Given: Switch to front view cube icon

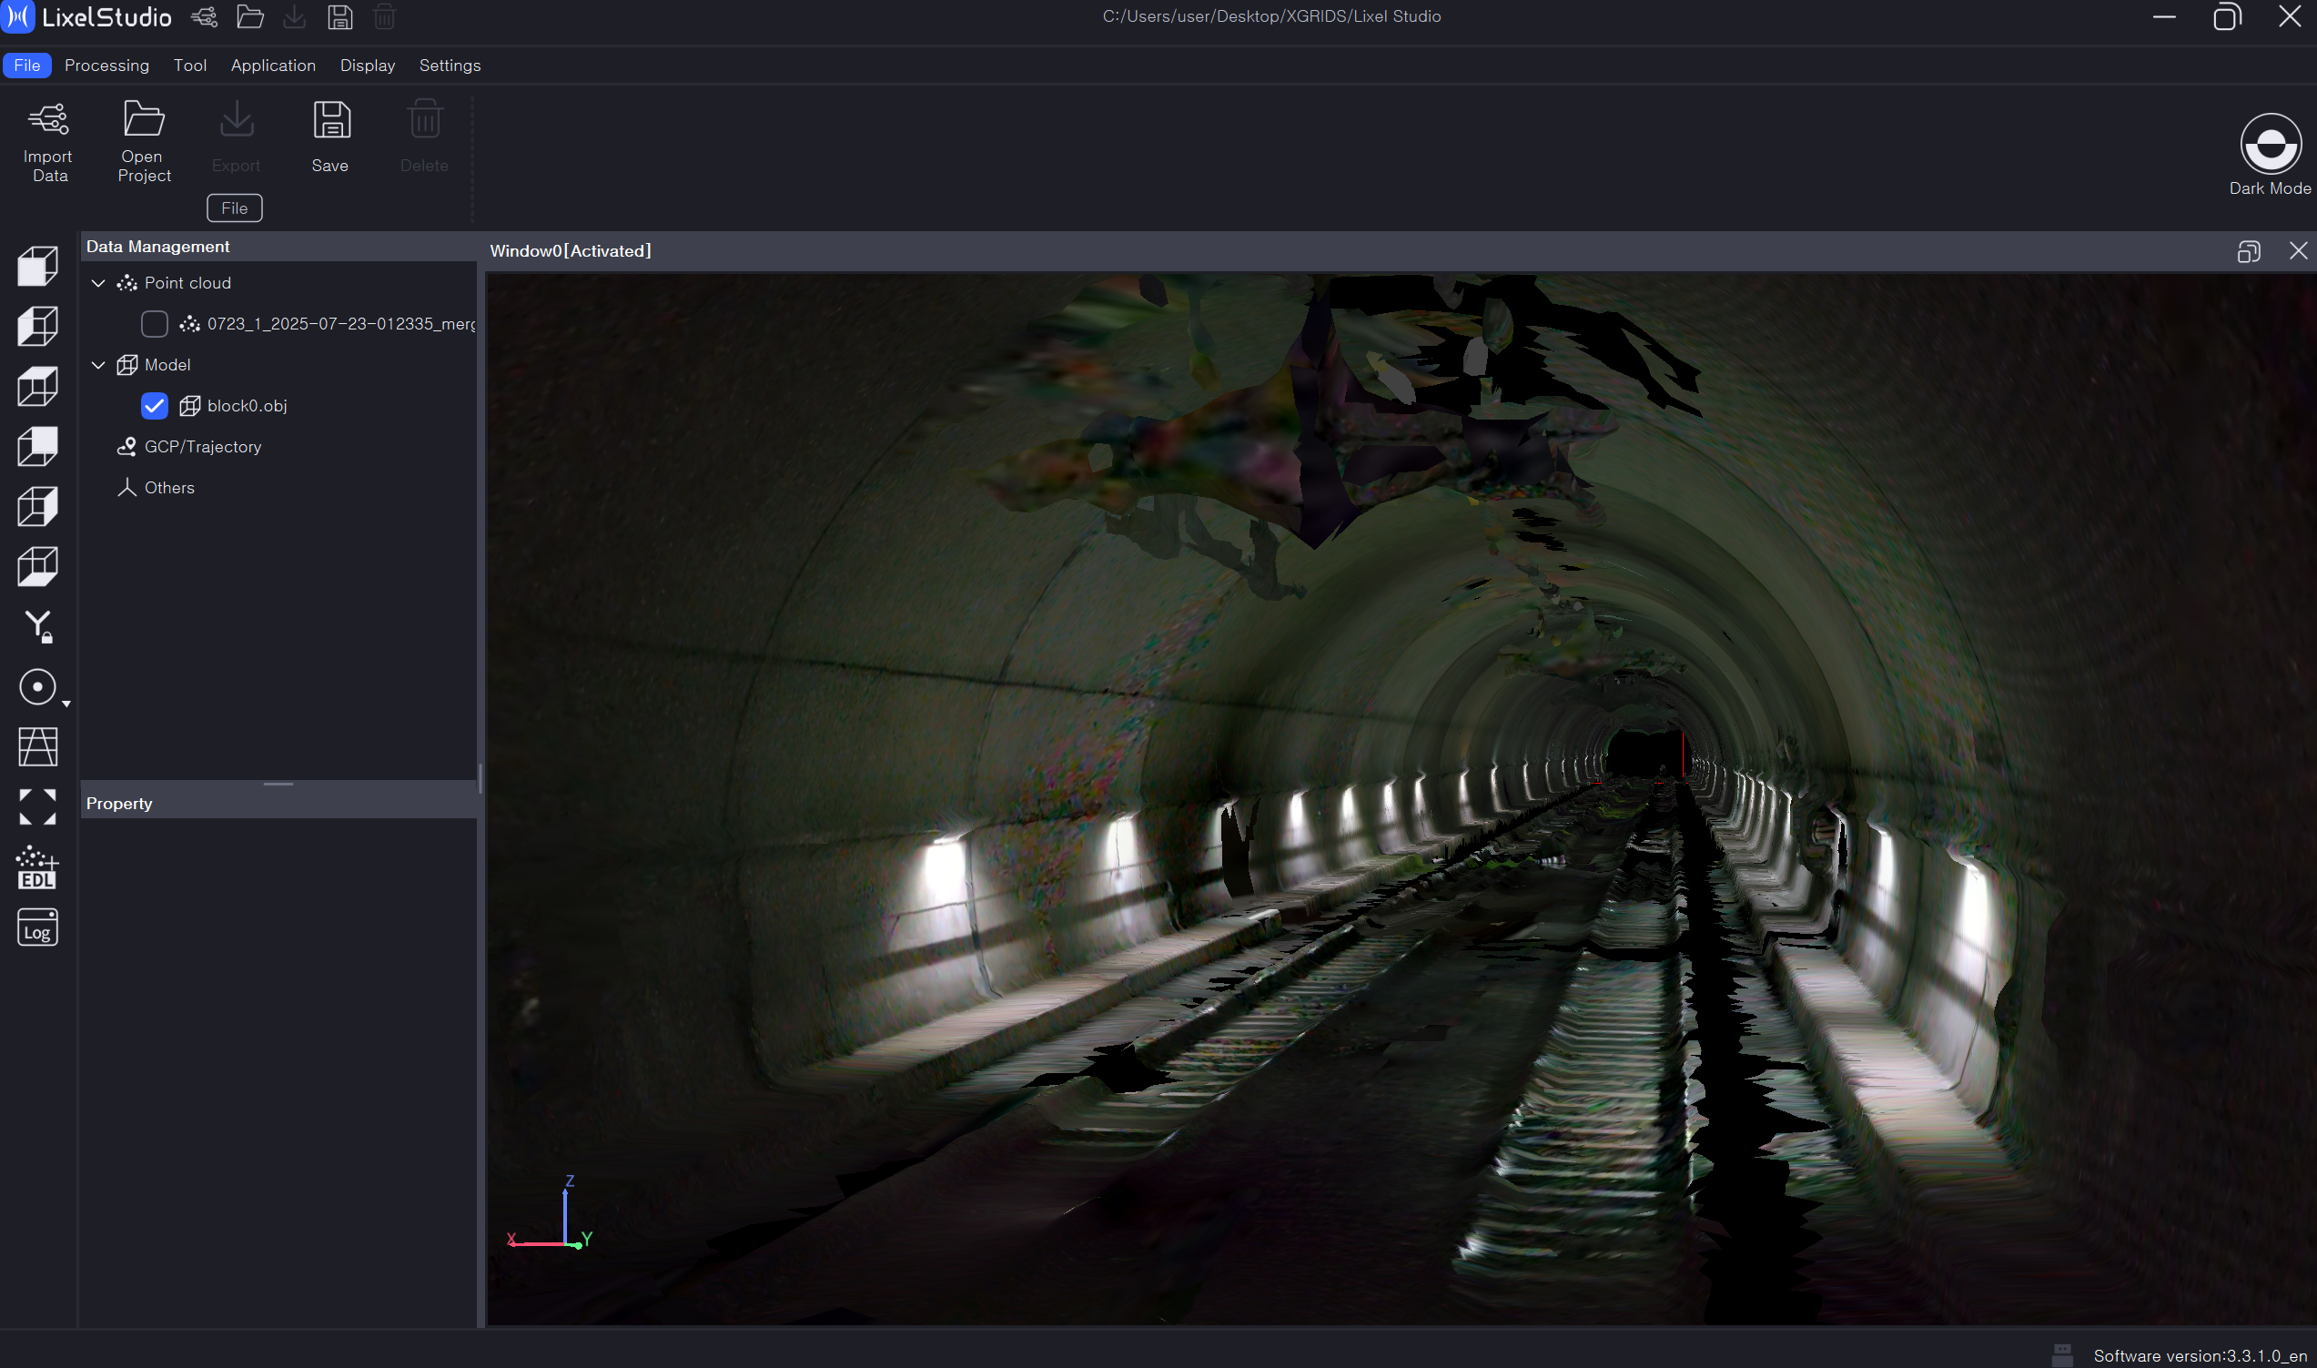Looking at the screenshot, I should coord(38,267).
